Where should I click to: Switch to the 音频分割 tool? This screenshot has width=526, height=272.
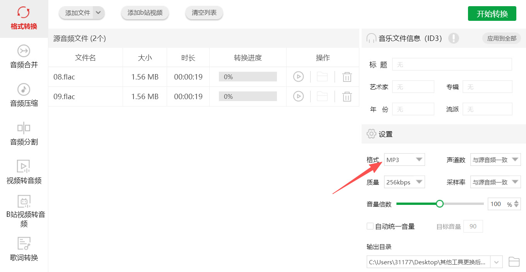(24, 135)
